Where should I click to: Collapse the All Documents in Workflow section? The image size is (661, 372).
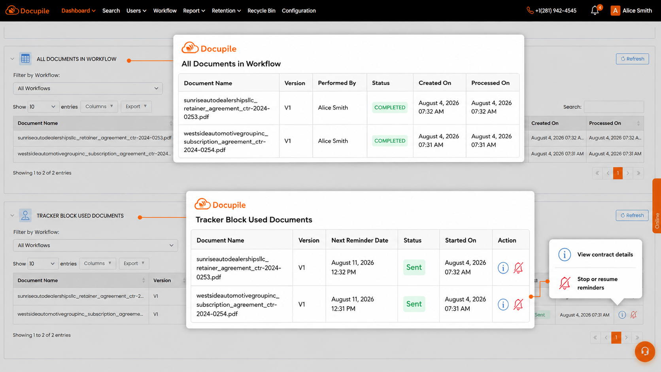(x=12, y=59)
